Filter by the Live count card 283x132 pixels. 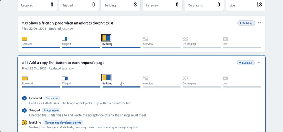246,5
